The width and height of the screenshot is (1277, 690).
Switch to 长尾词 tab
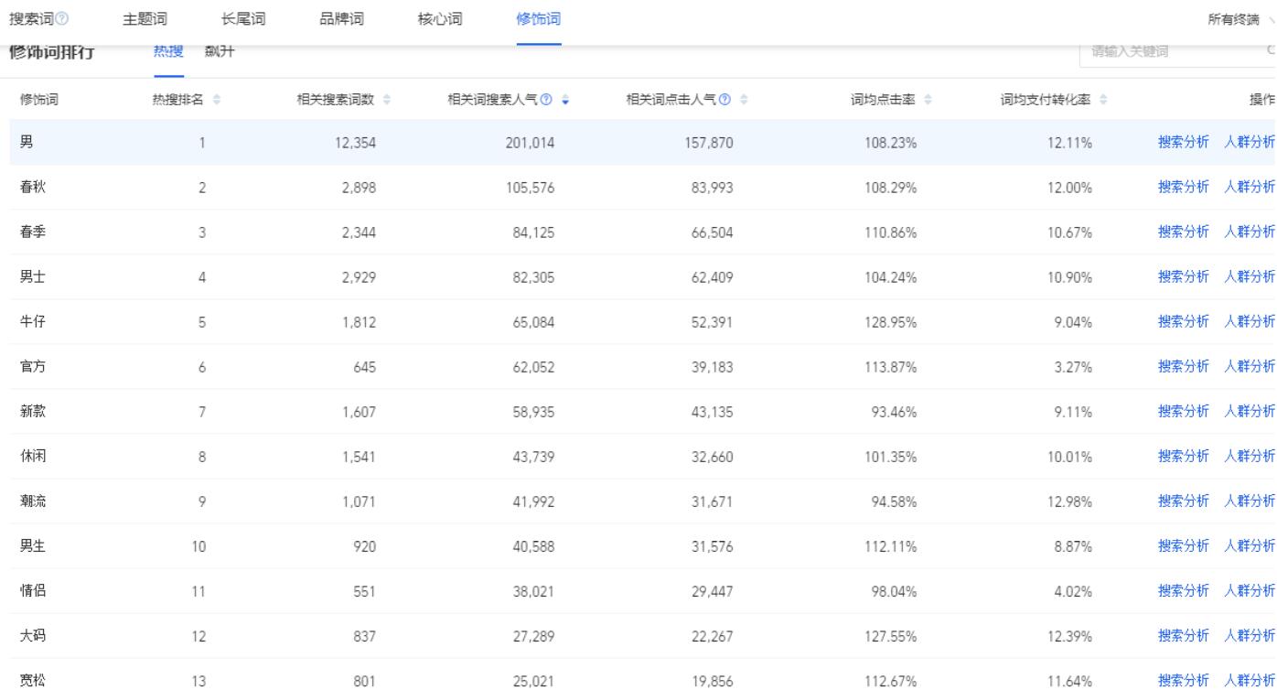pyautogui.click(x=243, y=20)
